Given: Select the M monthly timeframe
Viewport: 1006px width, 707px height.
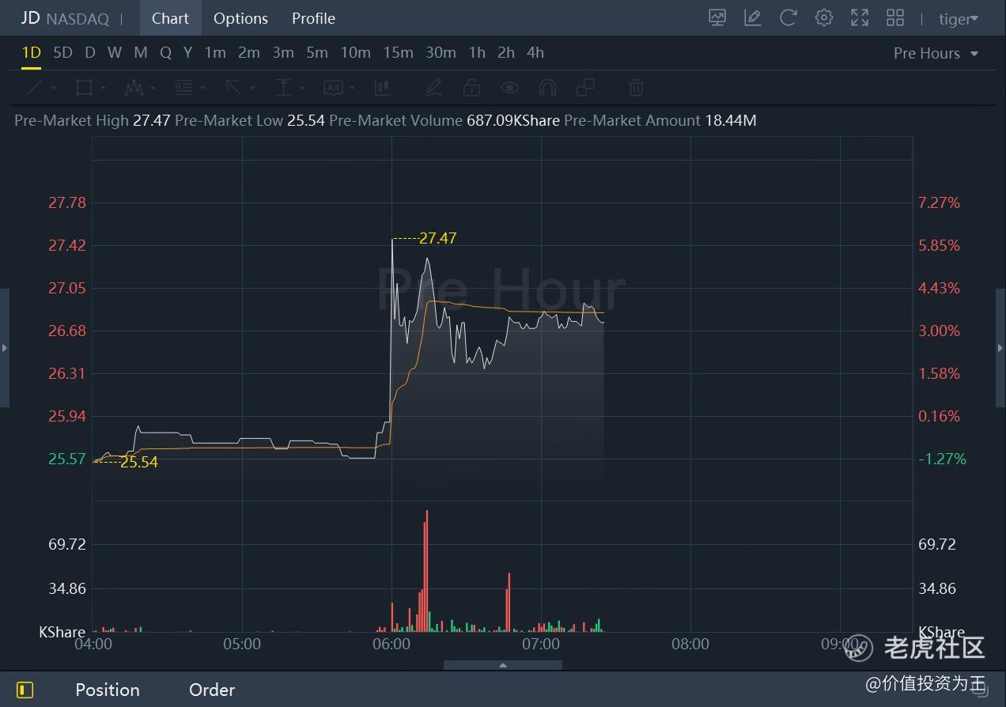Looking at the screenshot, I should [141, 52].
